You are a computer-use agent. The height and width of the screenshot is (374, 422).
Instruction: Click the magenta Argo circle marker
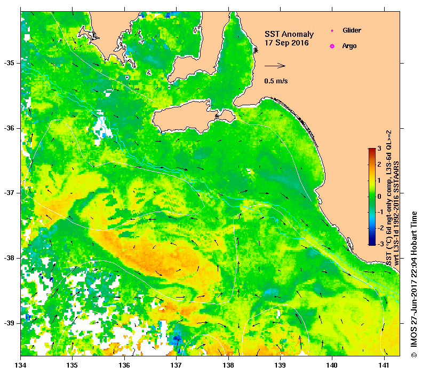pos(332,46)
